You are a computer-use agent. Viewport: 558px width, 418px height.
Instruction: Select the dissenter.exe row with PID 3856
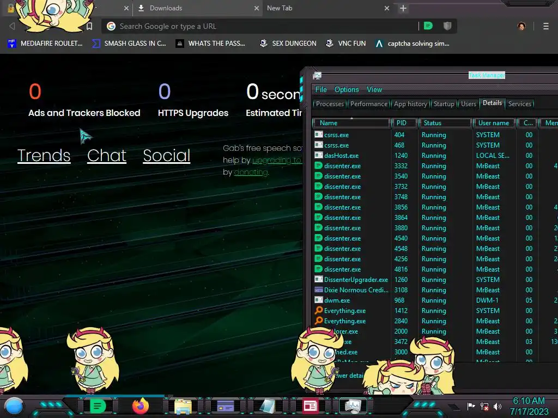click(435, 207)
